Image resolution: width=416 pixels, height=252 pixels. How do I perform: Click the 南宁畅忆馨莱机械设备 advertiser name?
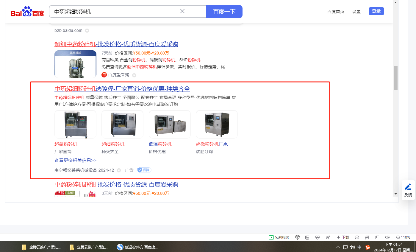(x=76, y=170)
